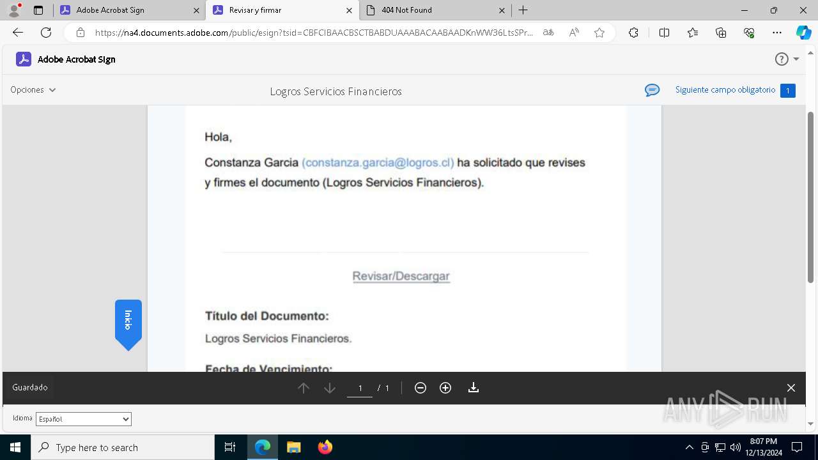Open the tab actions menu icon
Image resolution: width=818 pixels, height=460 pixels.
[38, 10]
